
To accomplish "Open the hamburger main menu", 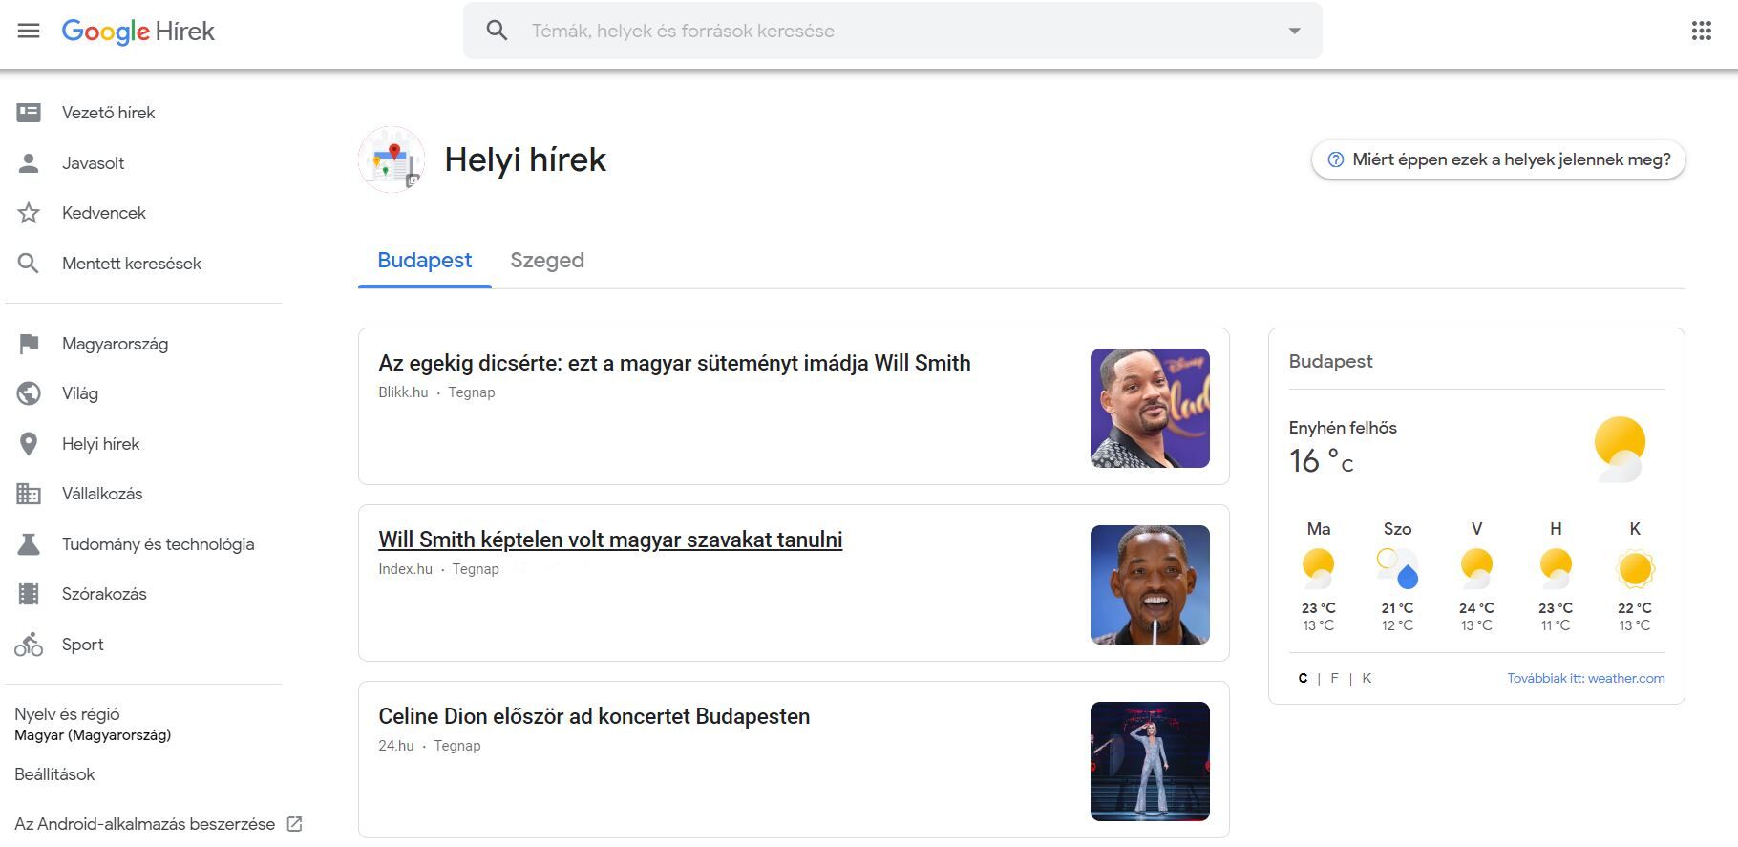I will 29,31.
